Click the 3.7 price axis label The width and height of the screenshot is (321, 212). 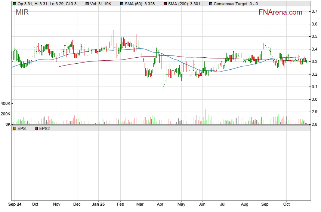click(315, 12)
